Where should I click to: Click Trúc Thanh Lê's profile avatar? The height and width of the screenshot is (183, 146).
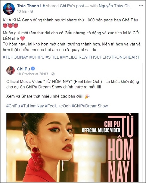coord(9,9)
